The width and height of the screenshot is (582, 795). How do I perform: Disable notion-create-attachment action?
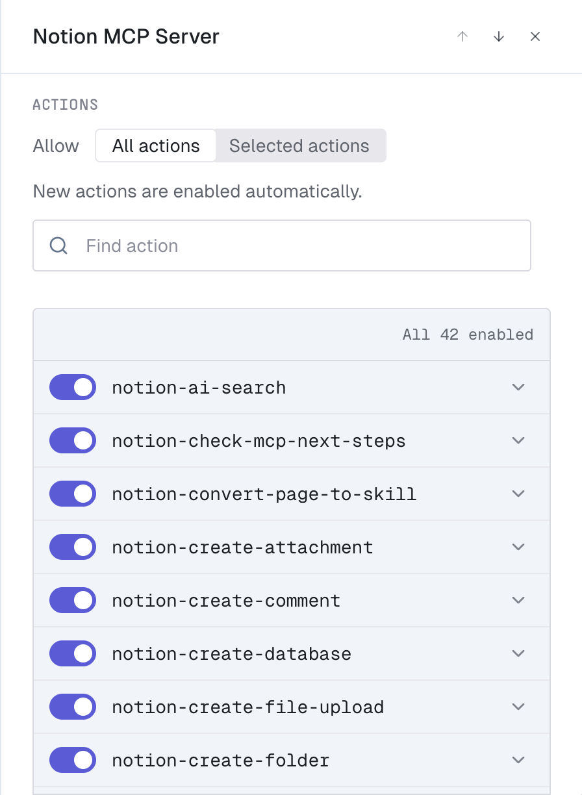point(73,547)
